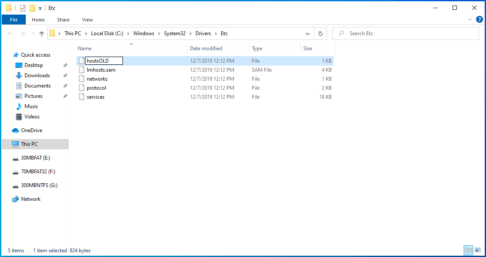The image size is (486, 257).
Task: Select the lmhosts.sam file
Action: pyautogui.click(x=101, y=70)
